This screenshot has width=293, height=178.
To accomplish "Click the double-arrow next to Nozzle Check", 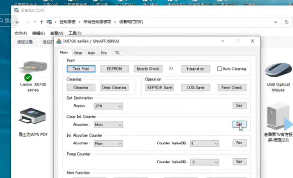I will point(171,68).
